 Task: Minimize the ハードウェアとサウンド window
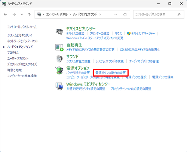click(158, 4)
